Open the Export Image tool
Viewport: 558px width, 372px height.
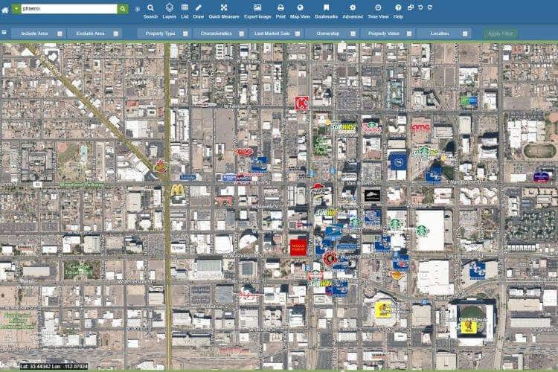point(257,11)
